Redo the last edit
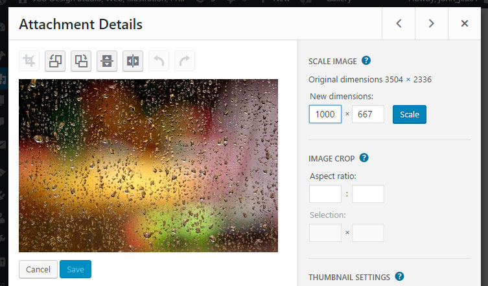 (185, 61)
